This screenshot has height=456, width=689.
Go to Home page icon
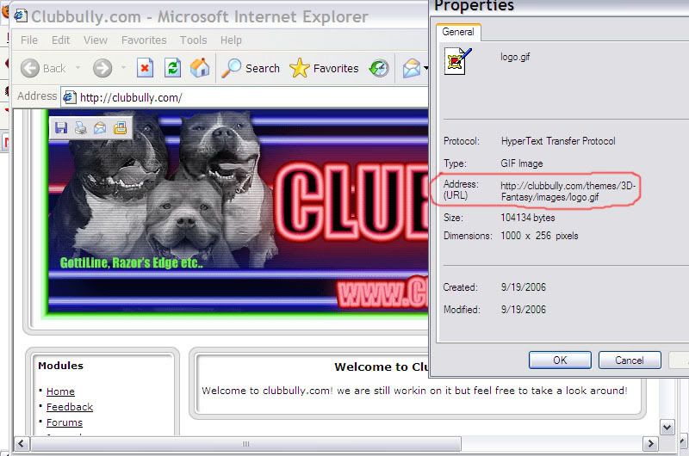200,68
